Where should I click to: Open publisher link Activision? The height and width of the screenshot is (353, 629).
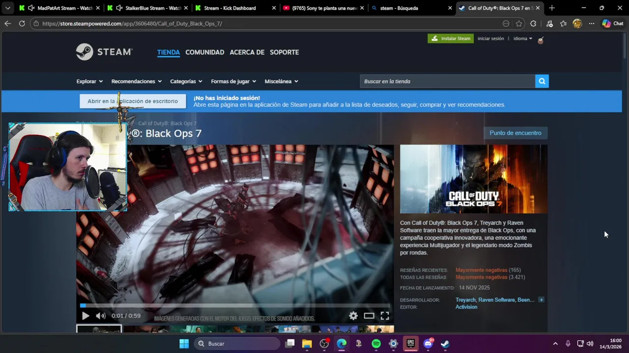tap(466, 307)
